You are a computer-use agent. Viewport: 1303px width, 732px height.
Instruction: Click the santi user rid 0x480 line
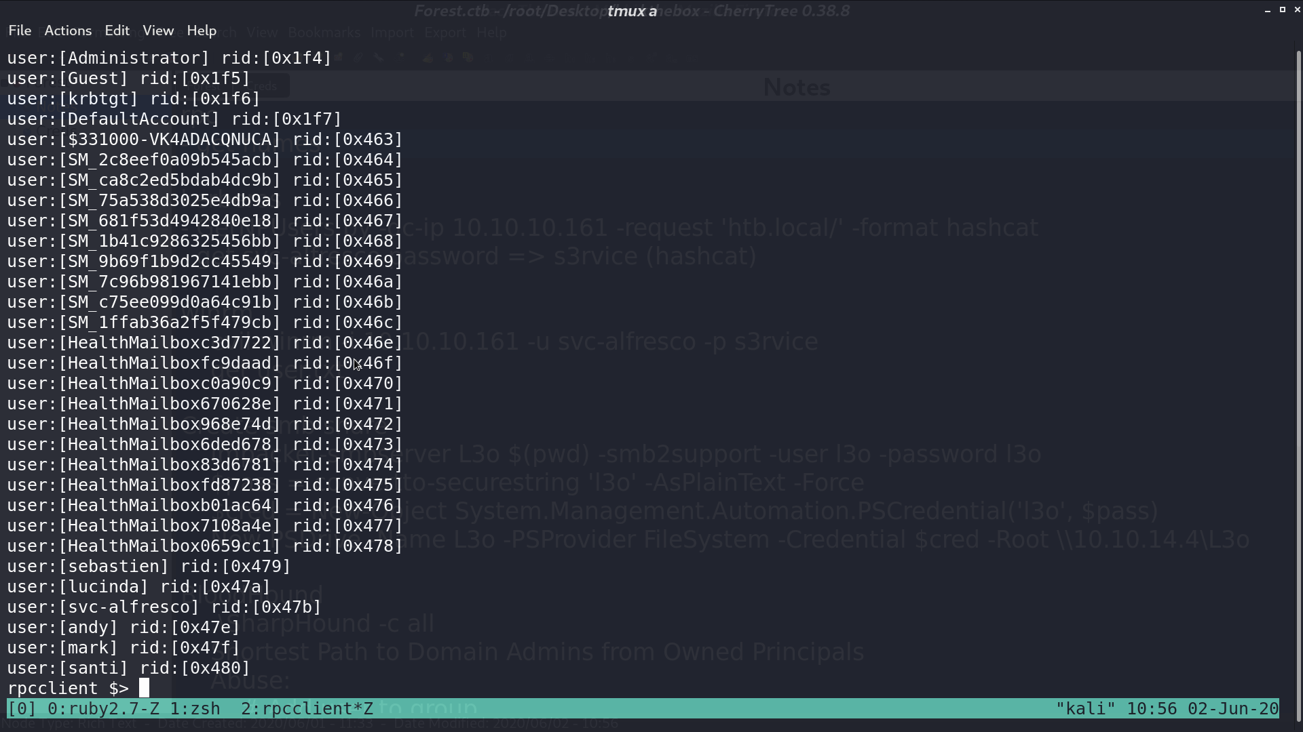[128, 668]
